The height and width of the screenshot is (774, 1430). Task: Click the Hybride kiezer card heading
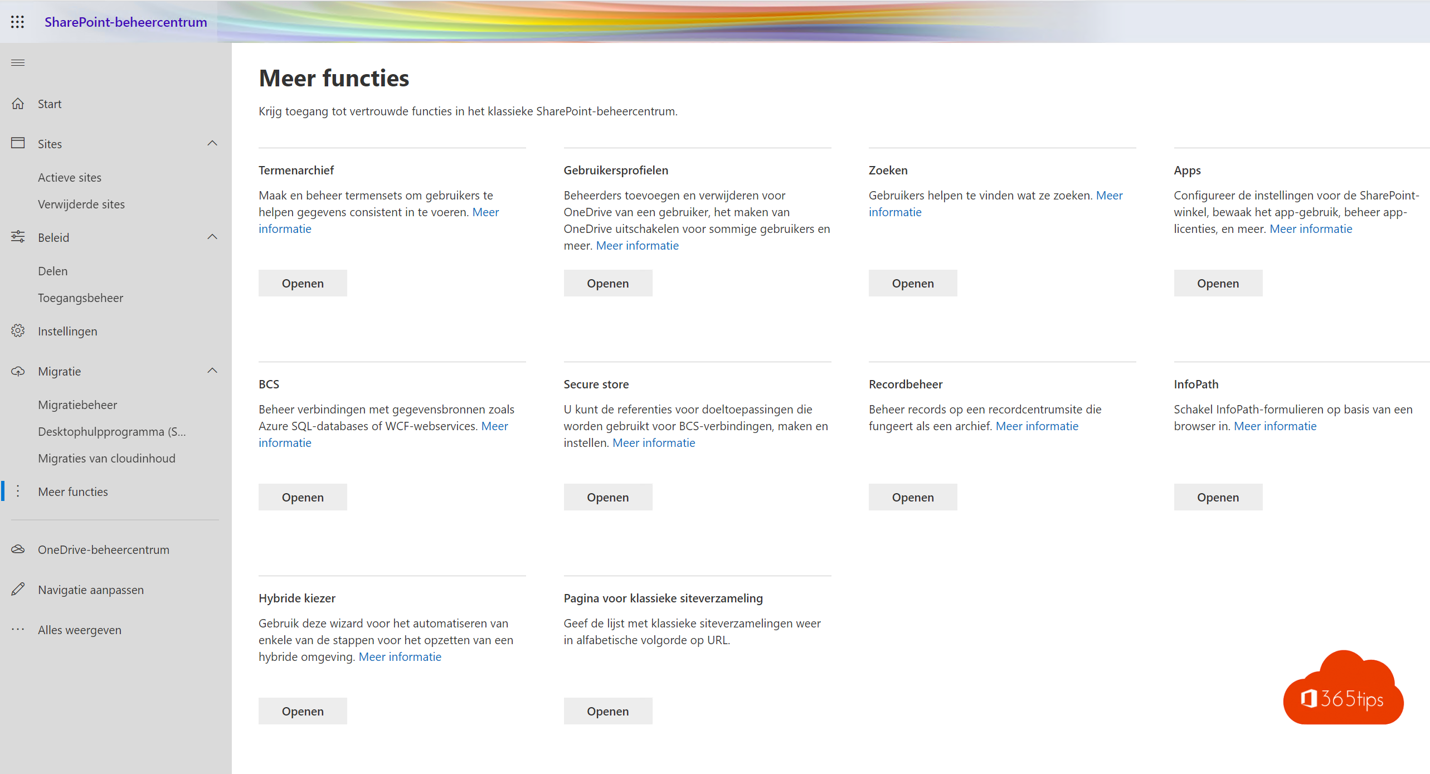[x=297, y=598]
